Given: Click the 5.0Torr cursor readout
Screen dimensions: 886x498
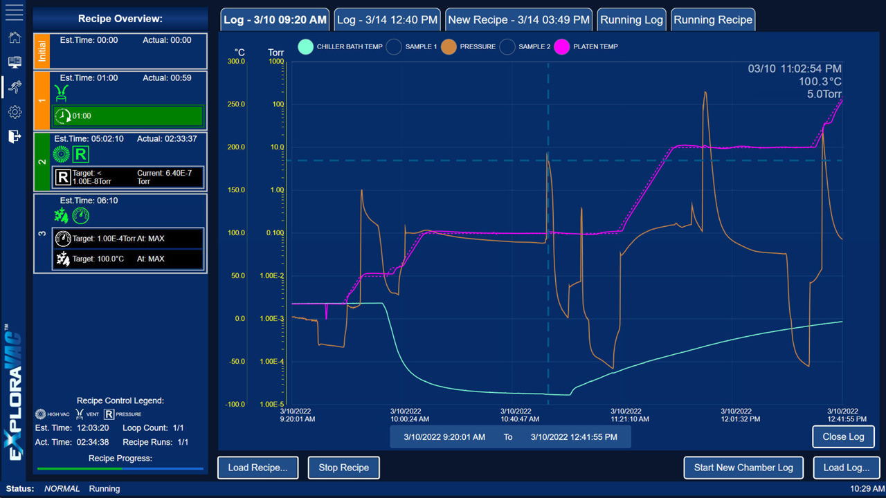Looking at the screenshot, I should tap(824, 94).
